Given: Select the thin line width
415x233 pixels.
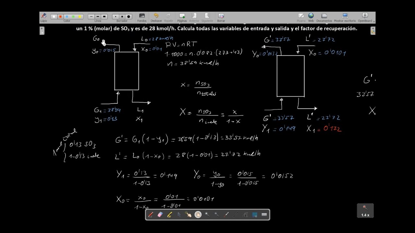Looking at the screenshot, I should (91, 17).
